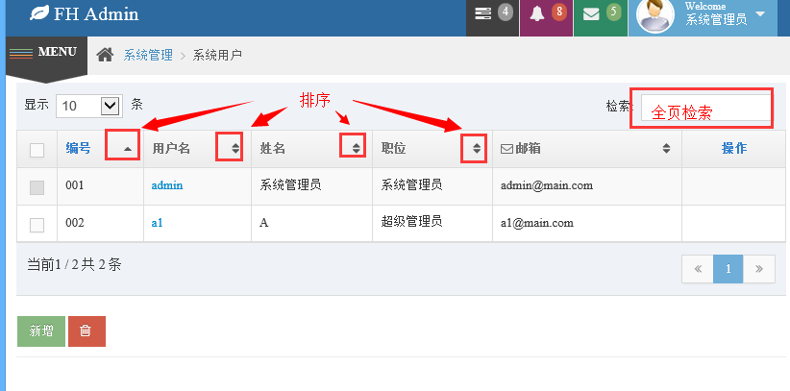Click the green 新增 add button
This screenshot has height=391, width=790.
[41, 331]
